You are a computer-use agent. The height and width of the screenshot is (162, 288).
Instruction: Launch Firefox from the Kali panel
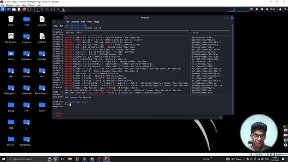coord(24,9)
